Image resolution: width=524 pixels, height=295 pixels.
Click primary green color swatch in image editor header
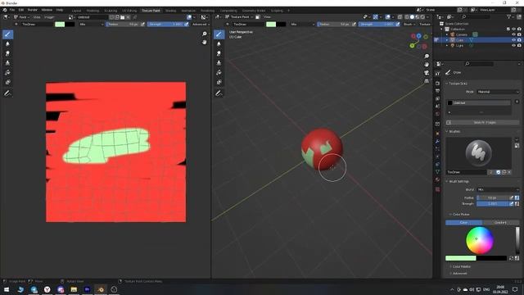(60, 24)
